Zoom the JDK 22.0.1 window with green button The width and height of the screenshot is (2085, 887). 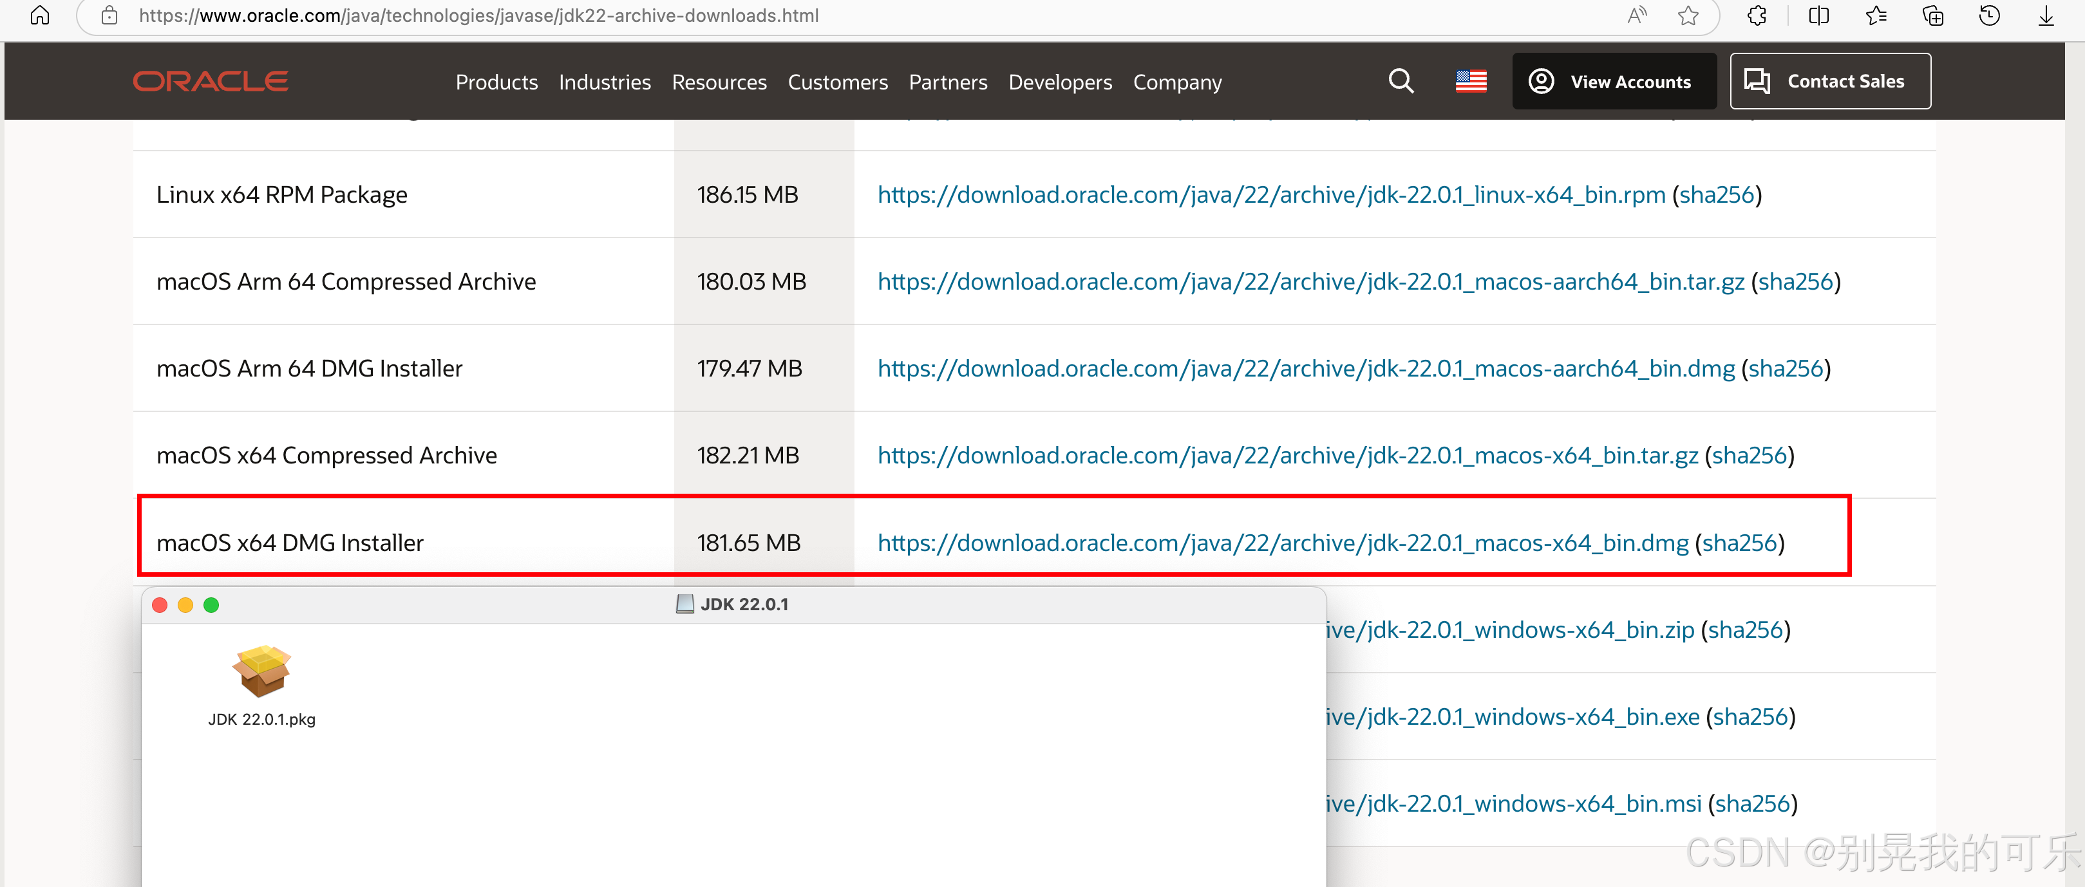pos(211,604)
